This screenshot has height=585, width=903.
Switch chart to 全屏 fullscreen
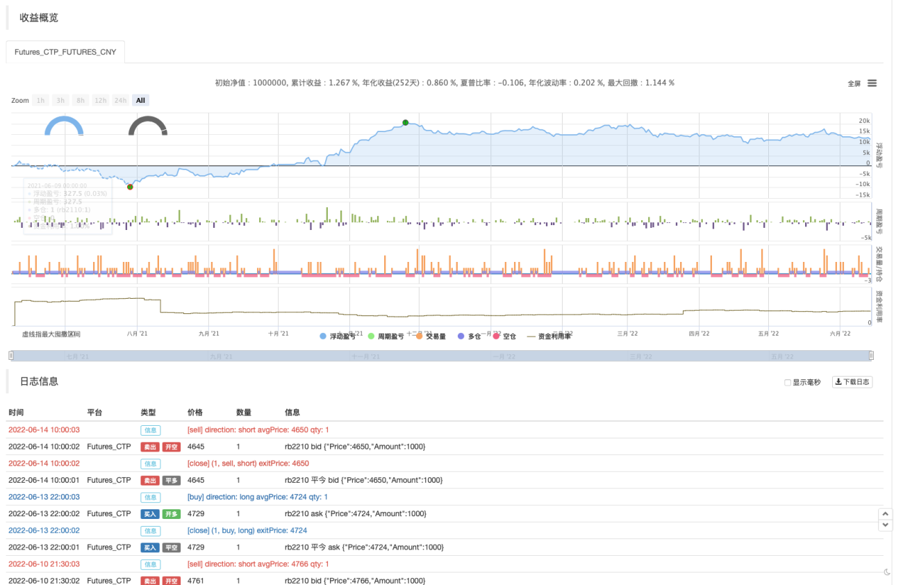(854, 83)
